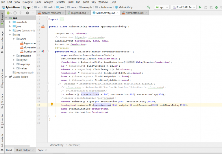The image size is (222, 154).
Task: Expand the drawable folder in tree
Action: click(14, 56)
